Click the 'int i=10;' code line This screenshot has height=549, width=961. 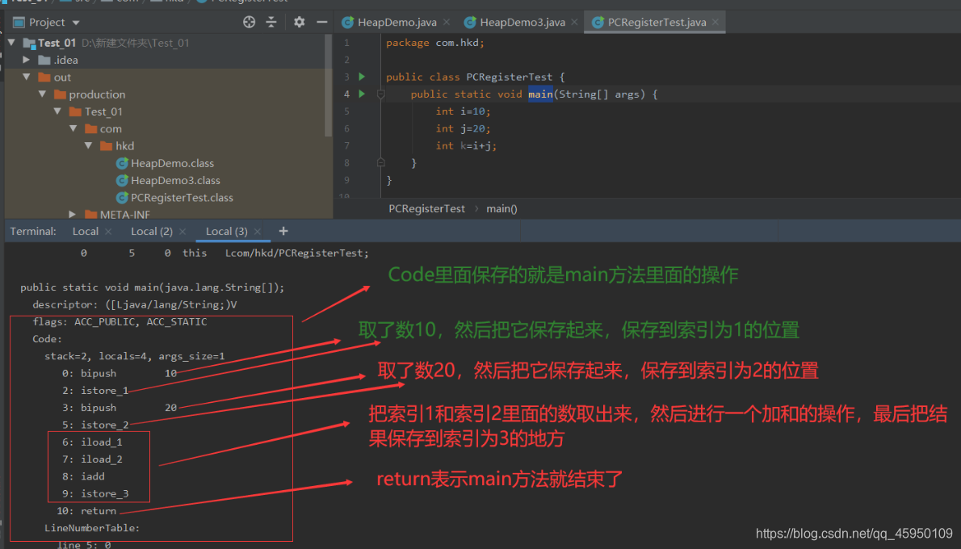pos(463,111)
